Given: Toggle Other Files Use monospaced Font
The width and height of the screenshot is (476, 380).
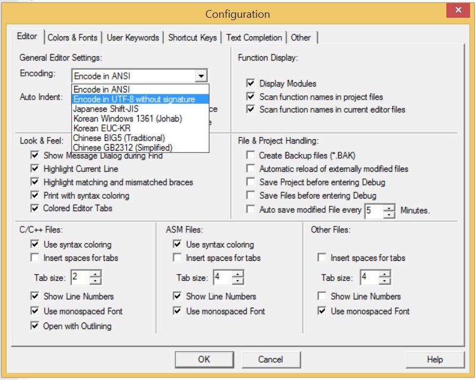Looking at the screenshot, I should click(x=322, y=311).
